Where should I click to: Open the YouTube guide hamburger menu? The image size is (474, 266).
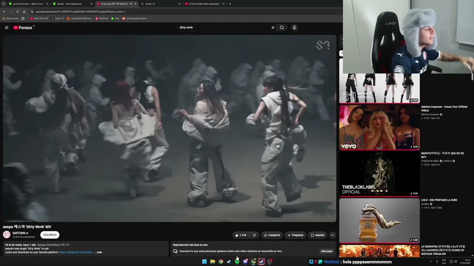tap(6, 27)
